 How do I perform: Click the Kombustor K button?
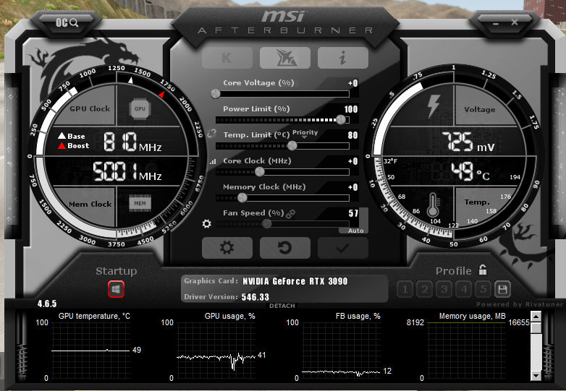(227, 58)
